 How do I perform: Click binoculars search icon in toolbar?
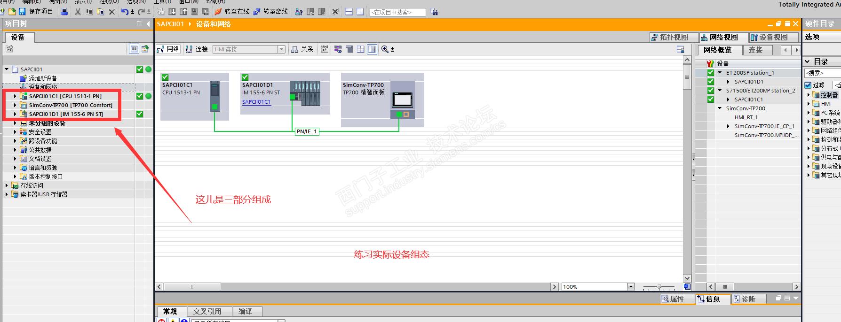click(x=434, y=12)
